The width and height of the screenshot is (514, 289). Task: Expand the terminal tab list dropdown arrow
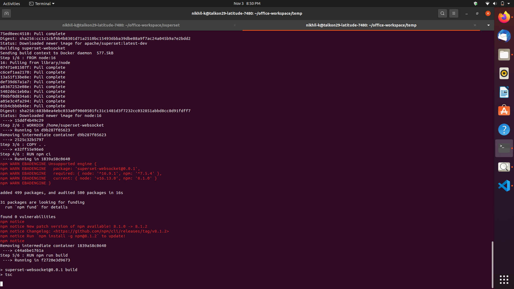click(488, 25)
